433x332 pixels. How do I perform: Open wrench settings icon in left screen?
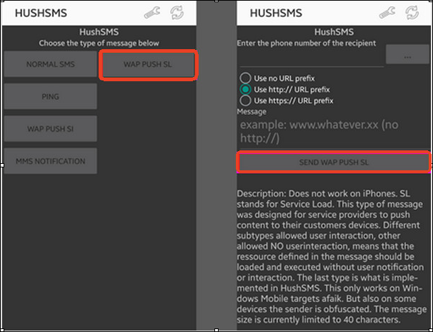click(x=152, y=13)
